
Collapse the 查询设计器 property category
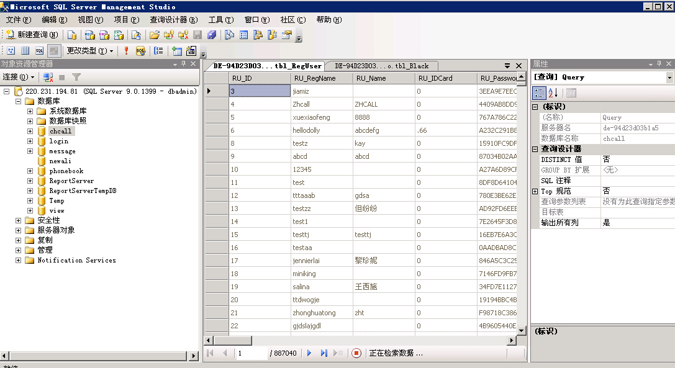click(x=535, y=149)
